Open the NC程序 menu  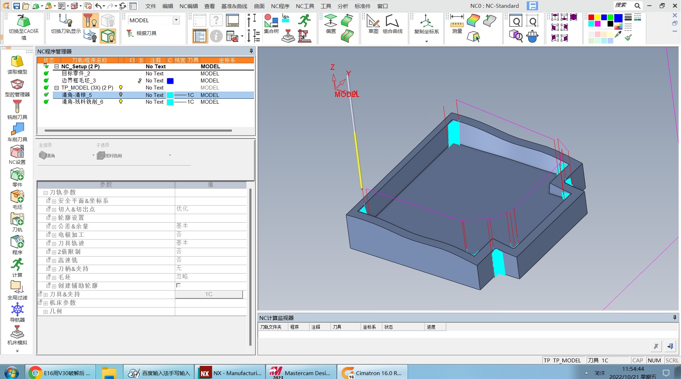pyautogui.click(x=280, y=6)
